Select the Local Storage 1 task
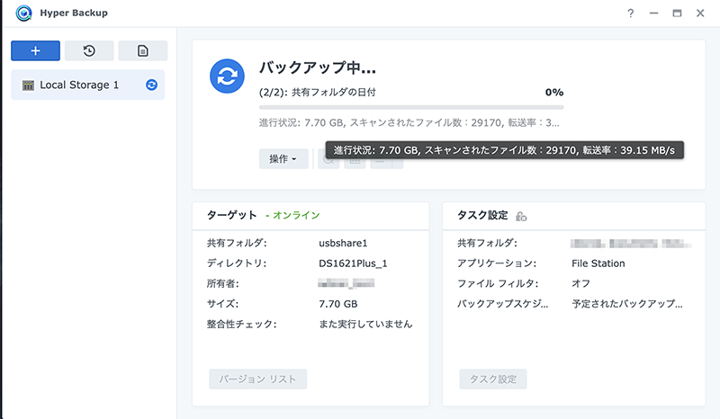 [x=79, y=85]
